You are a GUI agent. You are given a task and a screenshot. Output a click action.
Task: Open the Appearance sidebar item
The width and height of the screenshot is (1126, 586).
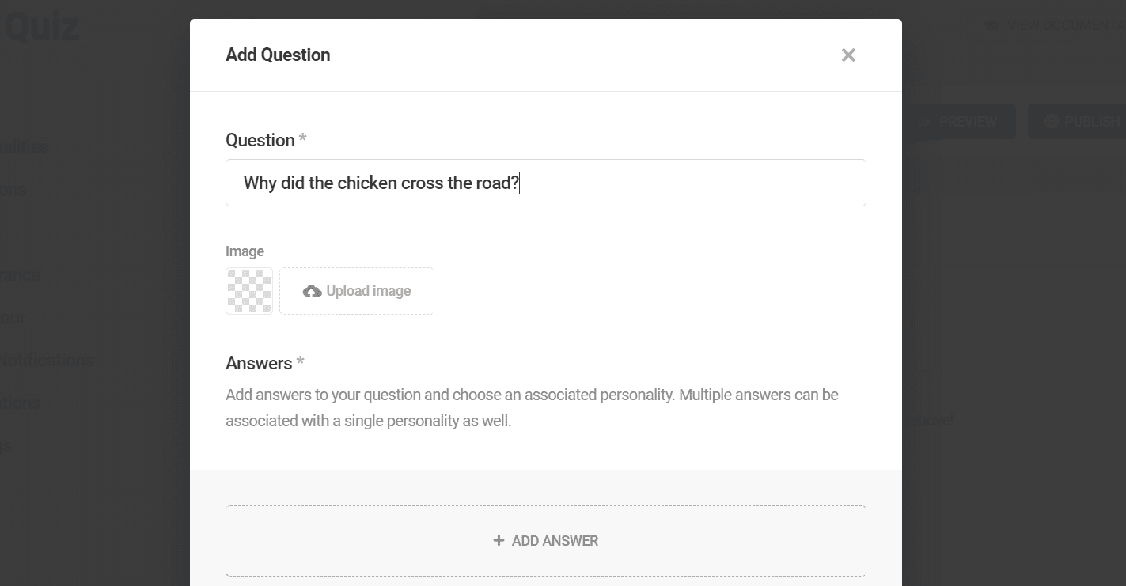pos(20,275)
